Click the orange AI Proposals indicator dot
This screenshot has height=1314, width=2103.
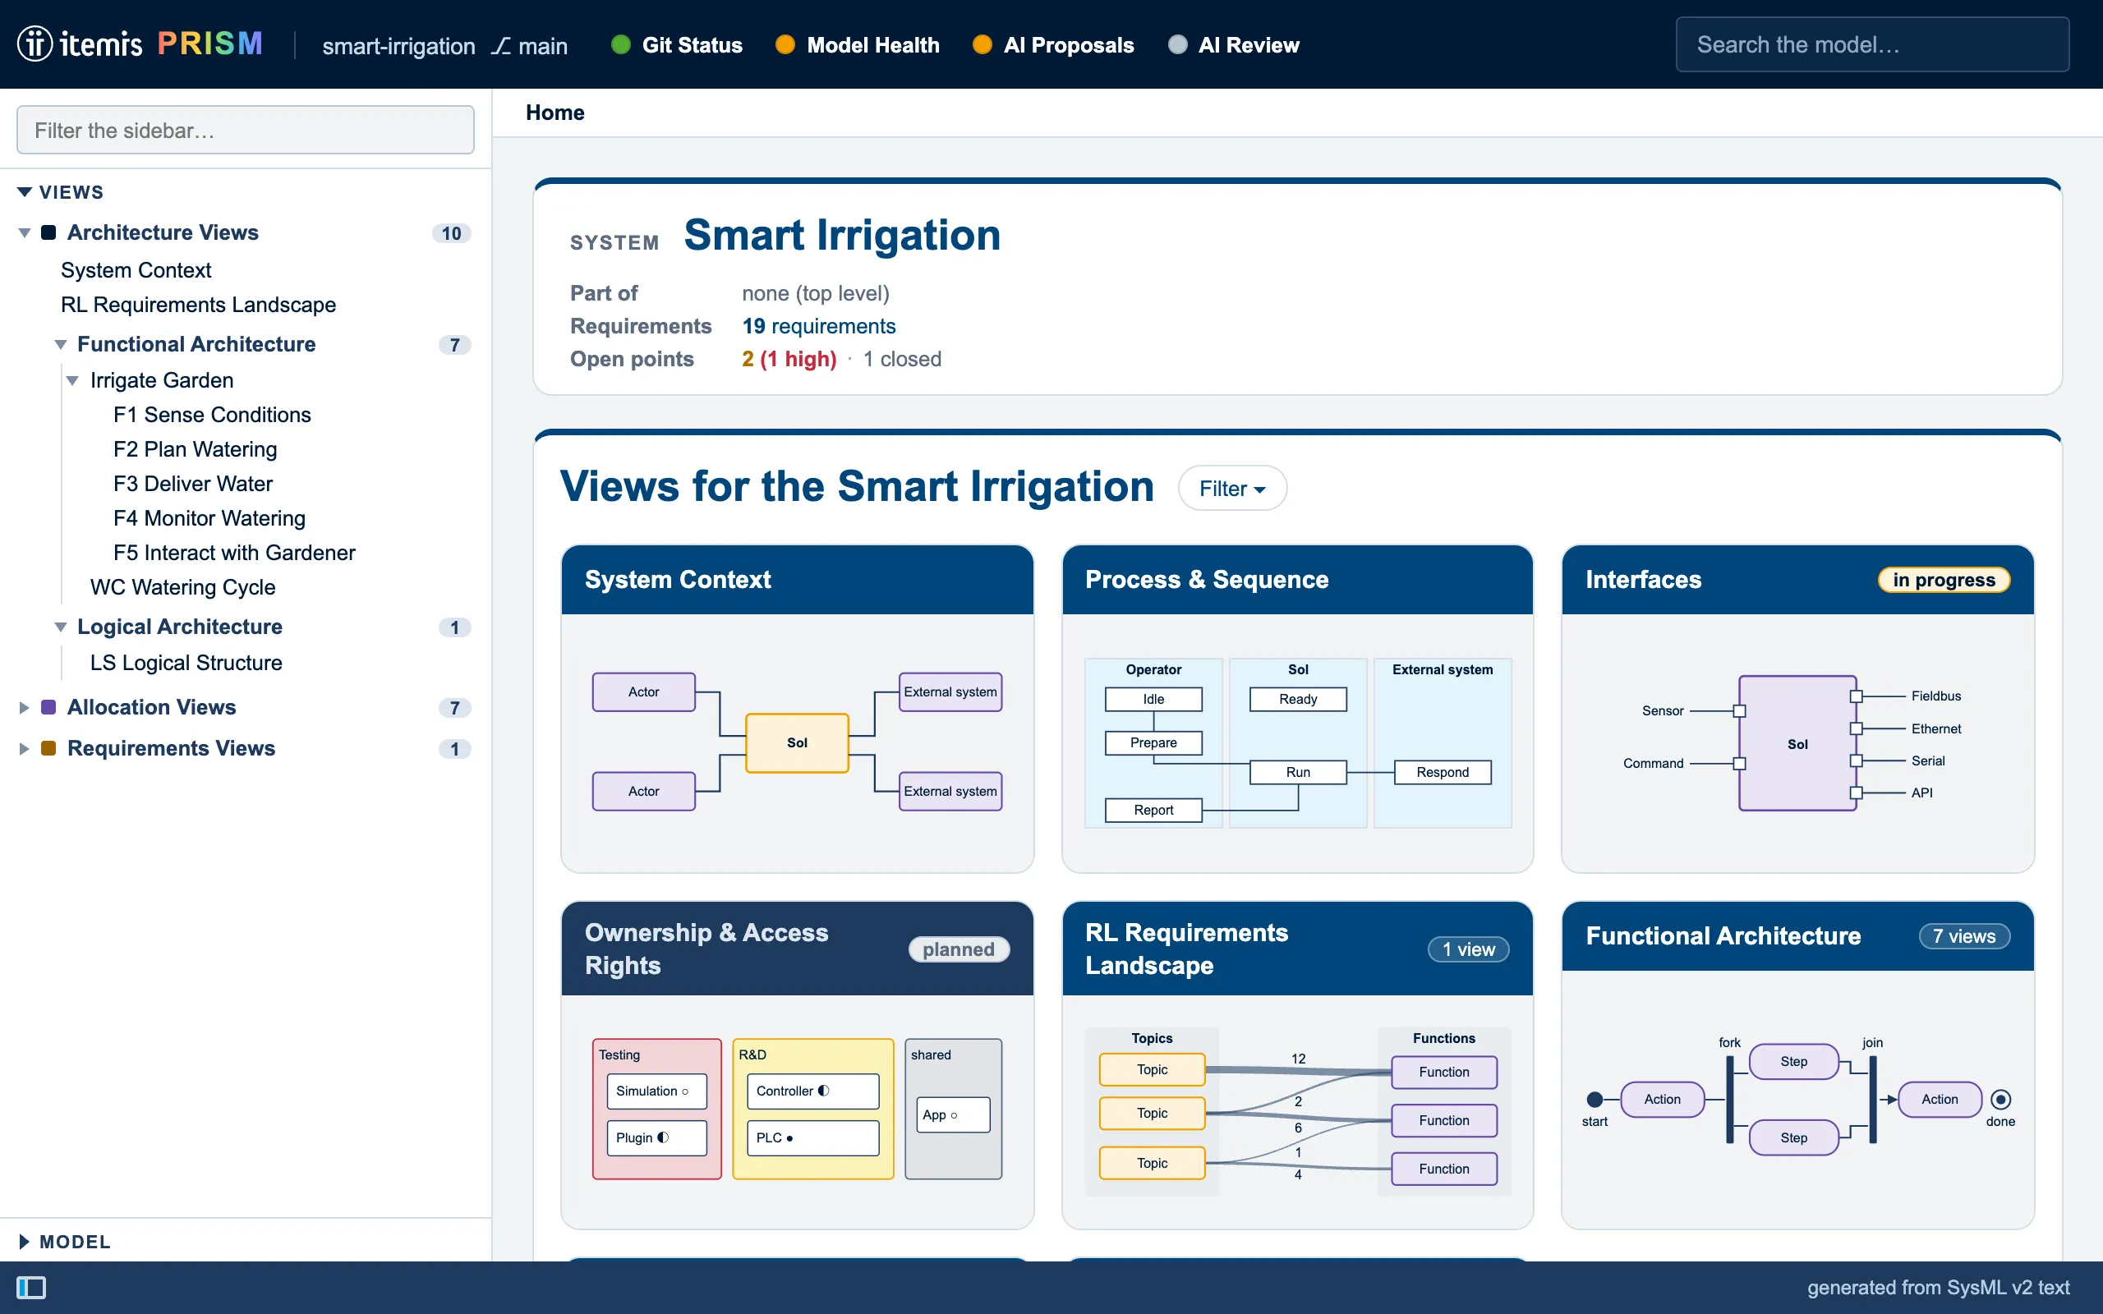coord(982,44)
